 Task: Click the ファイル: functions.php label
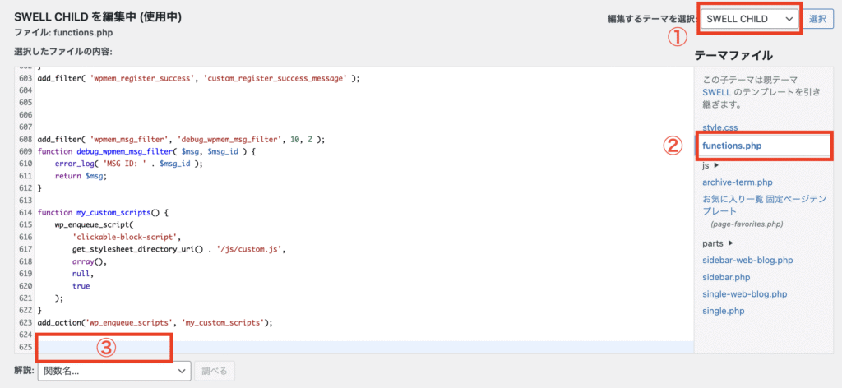point(63,33)
